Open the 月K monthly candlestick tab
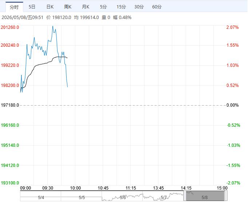The height and width of the screenshot is (202, 249). click(x=86, y=7)
